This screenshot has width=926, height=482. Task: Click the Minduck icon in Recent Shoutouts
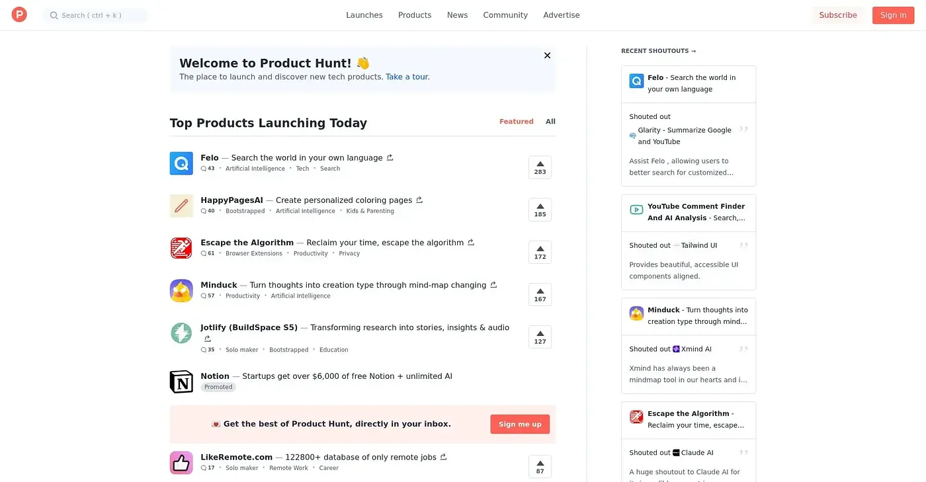636,313
